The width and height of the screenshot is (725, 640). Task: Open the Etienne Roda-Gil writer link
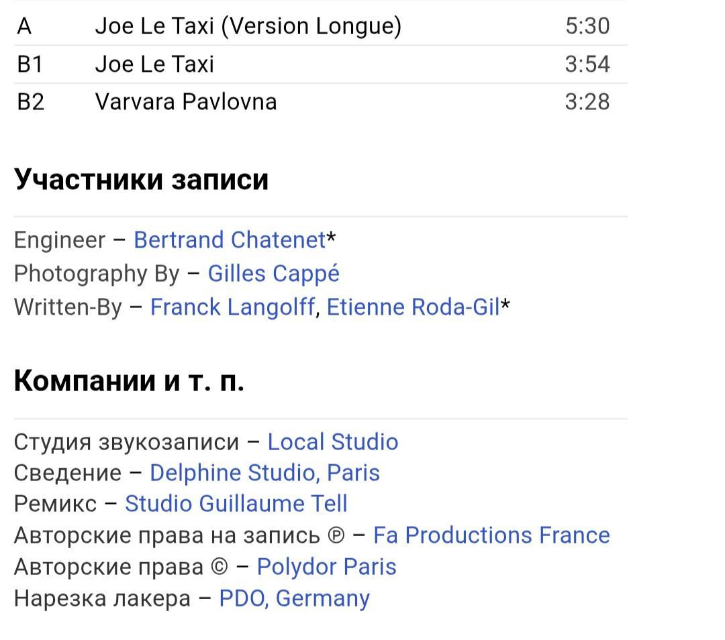414,307
